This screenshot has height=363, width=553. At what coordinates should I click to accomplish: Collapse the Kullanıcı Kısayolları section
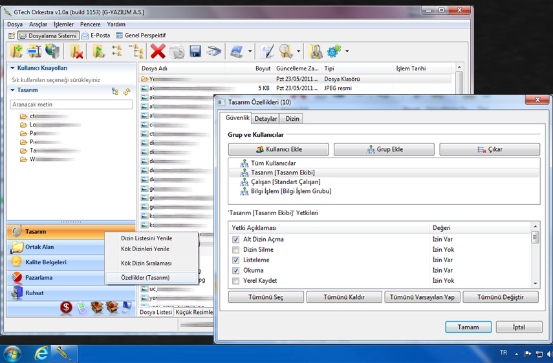click(x=12, y=68)
